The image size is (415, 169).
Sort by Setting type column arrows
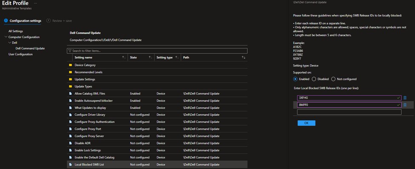177,57
